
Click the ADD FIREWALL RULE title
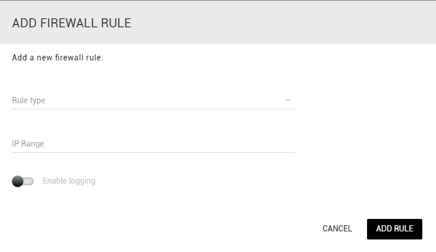[x=71, y=23]
